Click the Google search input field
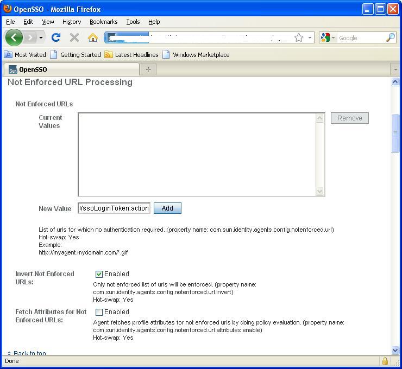 click(361, 38)
